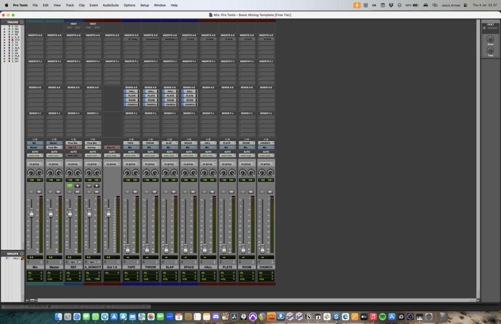Toggle input monitoring on REF track
The image size is (501, 324).
(x=70, y=185)
